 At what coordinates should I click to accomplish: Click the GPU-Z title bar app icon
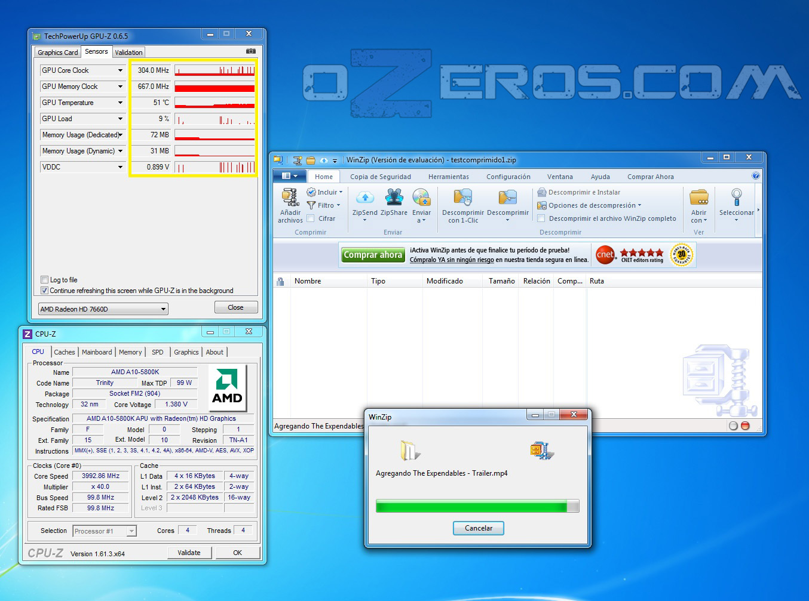[36, 36]
